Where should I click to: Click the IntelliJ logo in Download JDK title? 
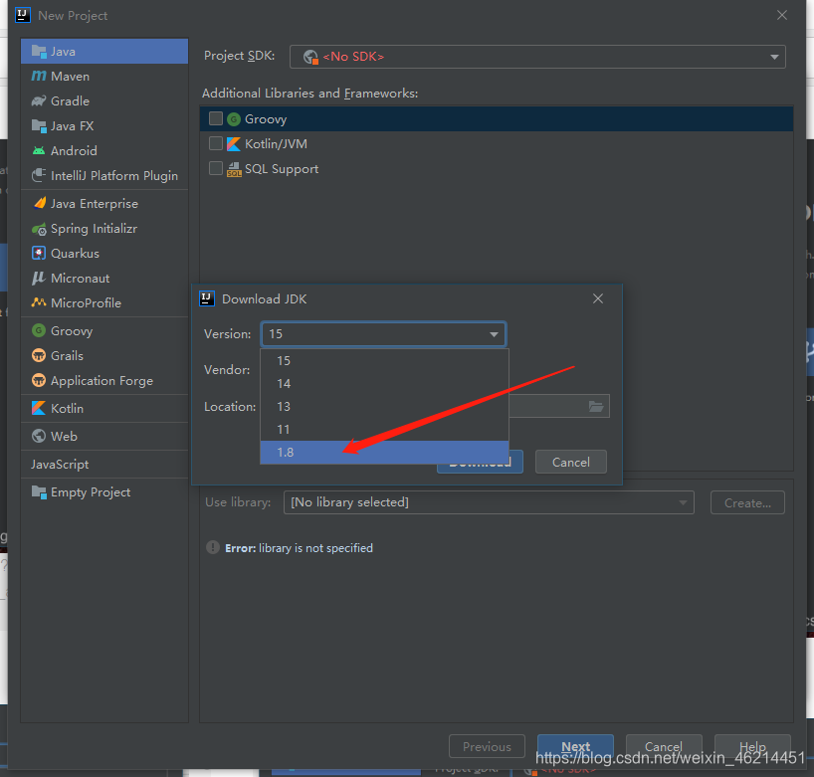click(207, 298)
